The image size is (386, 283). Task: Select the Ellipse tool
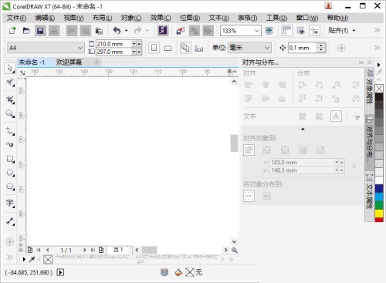tap(10, 173)
